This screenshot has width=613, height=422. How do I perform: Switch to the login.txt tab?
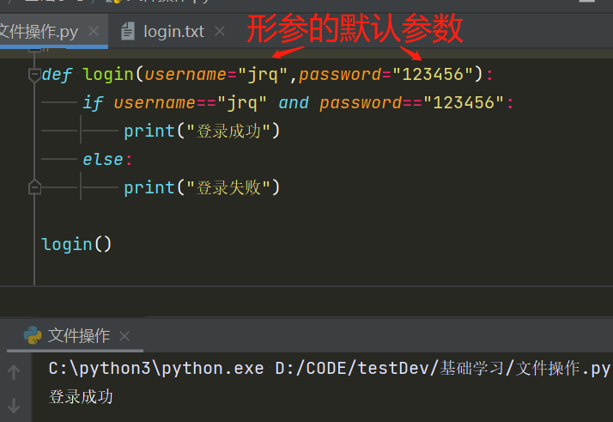click(x=173, y=32)
